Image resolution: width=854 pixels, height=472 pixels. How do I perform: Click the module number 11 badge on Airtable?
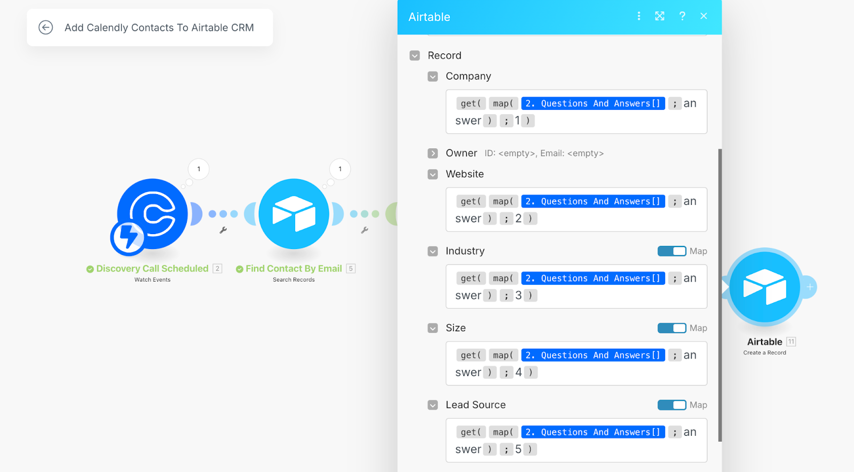click(791, 342)
